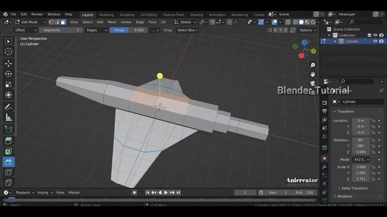The image size is (387, 217).
Task: Select the active Bevel tool
Action: point(8,162)
